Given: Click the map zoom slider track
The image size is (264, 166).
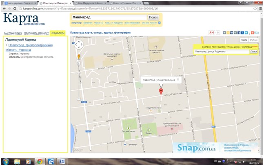Looking at the screenshot, I should tap(79, 81).
